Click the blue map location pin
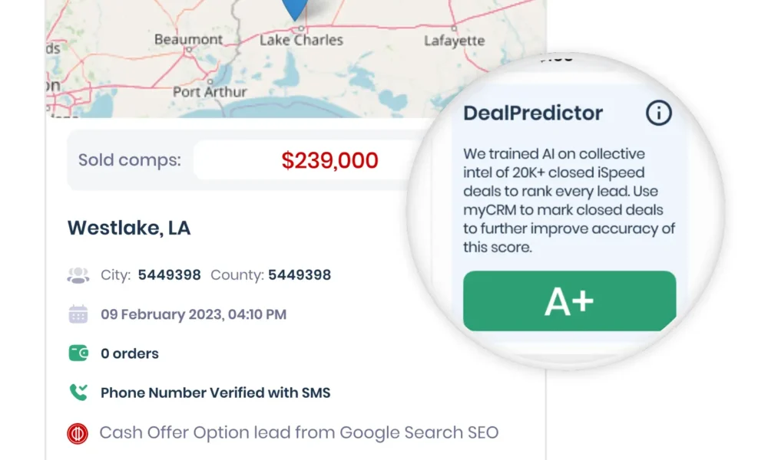 click(295, 8)
